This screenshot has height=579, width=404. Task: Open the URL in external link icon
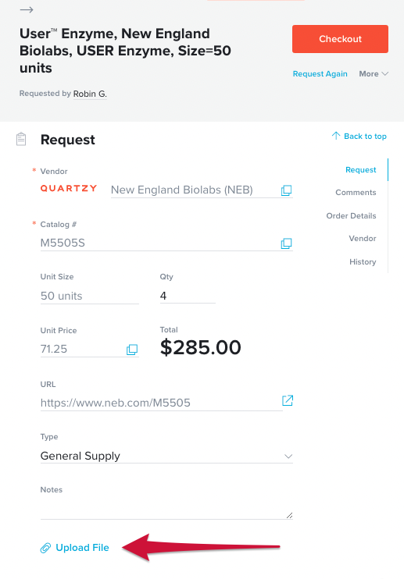[x=288, y=400]
